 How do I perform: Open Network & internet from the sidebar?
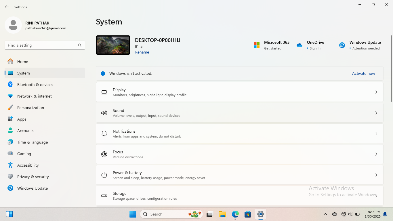[x=34, y=96]
